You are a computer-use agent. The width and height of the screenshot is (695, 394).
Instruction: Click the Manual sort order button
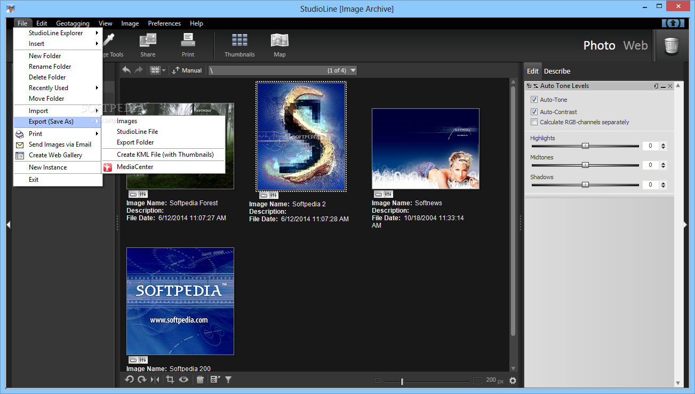coord(187,70)
